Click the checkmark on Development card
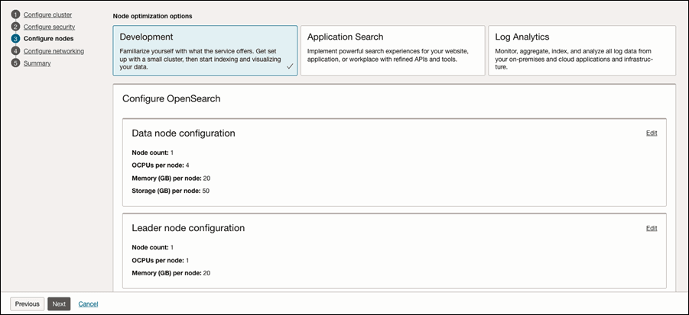689x315 pixels. coord(290,66)
